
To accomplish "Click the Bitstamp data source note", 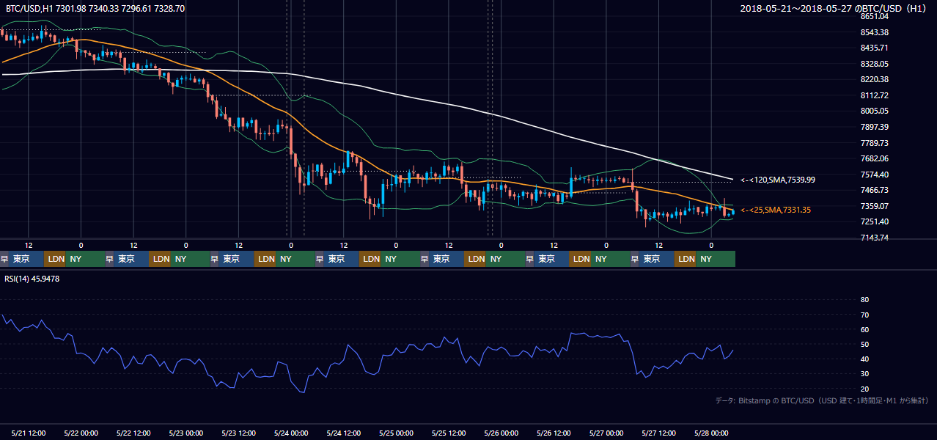I will click(x=822, y=400).
